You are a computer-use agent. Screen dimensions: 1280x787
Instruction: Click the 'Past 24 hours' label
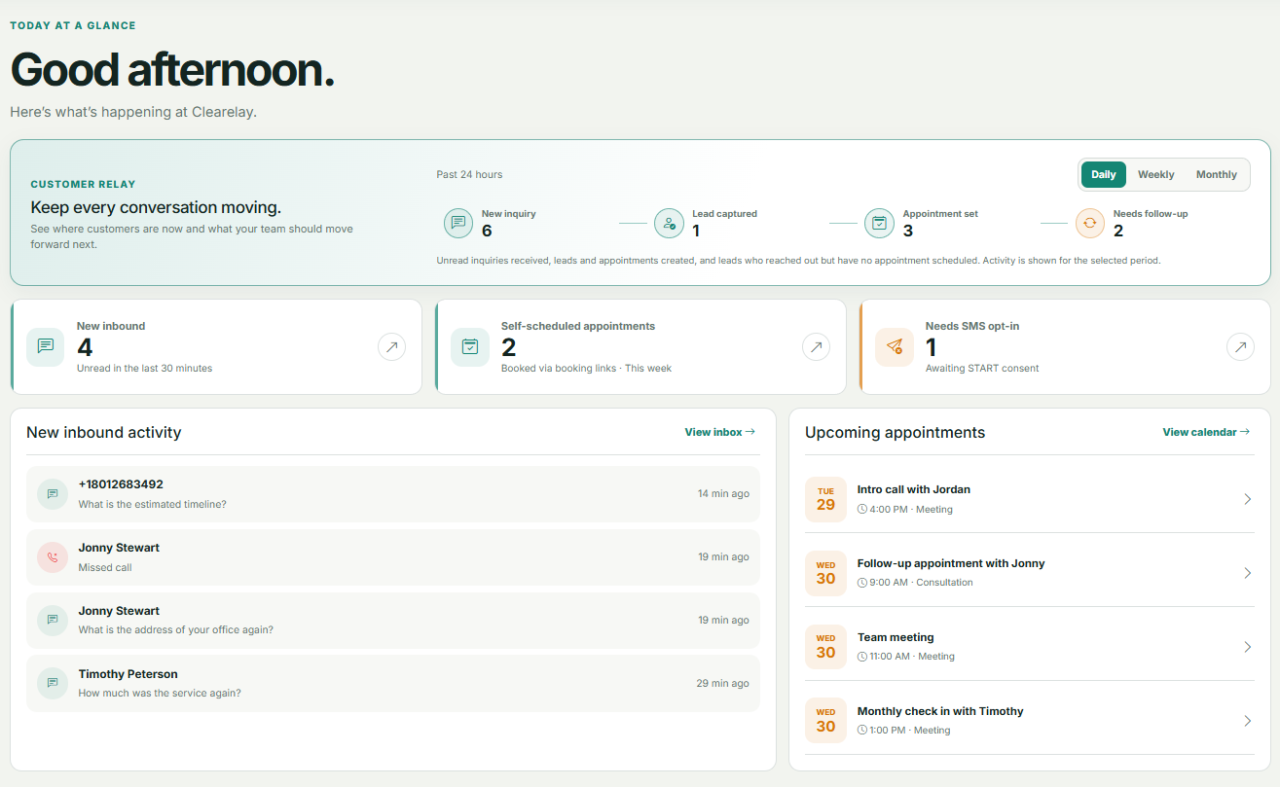[469, 174]
